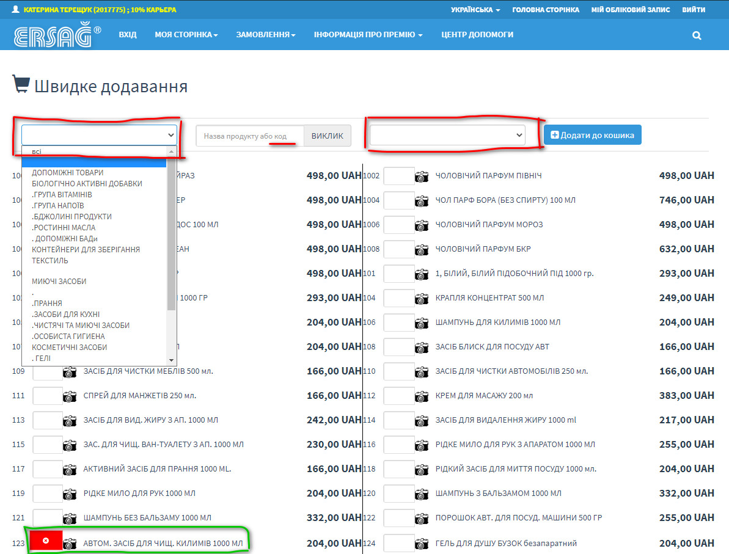Screen dimensions: 729x554
Task: Click quantity box for ШАМПУНЬ З БАЛЬЗАМОМ
Action: coord(398,494)
